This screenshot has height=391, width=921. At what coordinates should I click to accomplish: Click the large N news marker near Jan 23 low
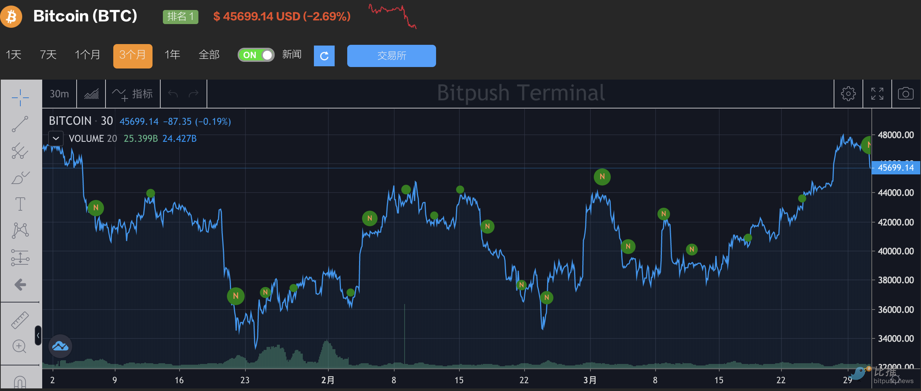pos(236,296)
